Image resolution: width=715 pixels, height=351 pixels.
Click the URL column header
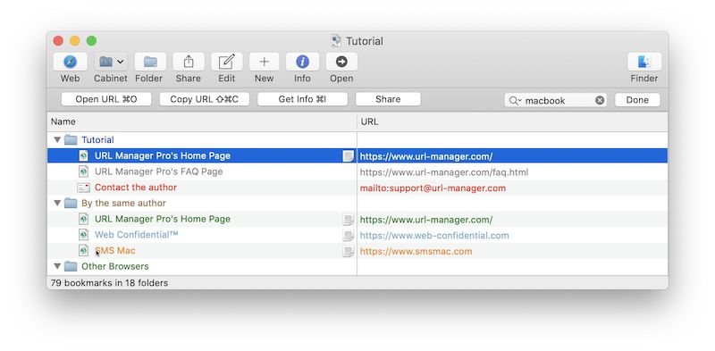(x=512, y=121)
